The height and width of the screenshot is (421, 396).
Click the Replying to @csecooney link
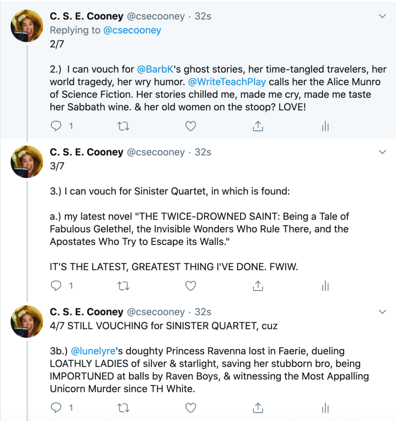pyautogui.click(x=132, y=30)
